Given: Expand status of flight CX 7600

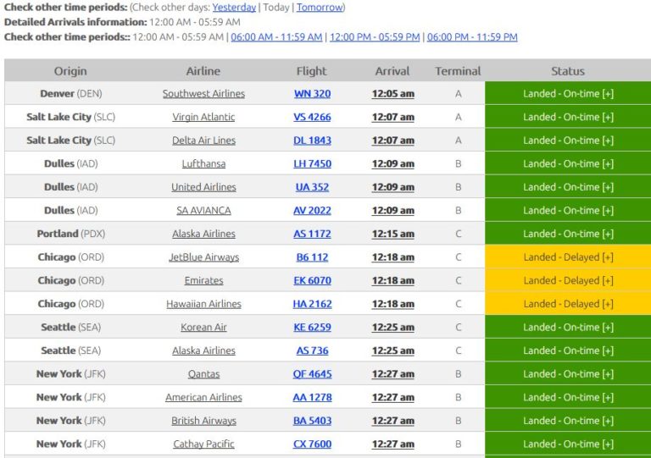Looking at the screenshot, I should pos(568,444).
